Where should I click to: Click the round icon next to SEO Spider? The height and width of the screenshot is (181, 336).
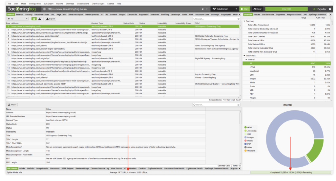click(330, 9)
